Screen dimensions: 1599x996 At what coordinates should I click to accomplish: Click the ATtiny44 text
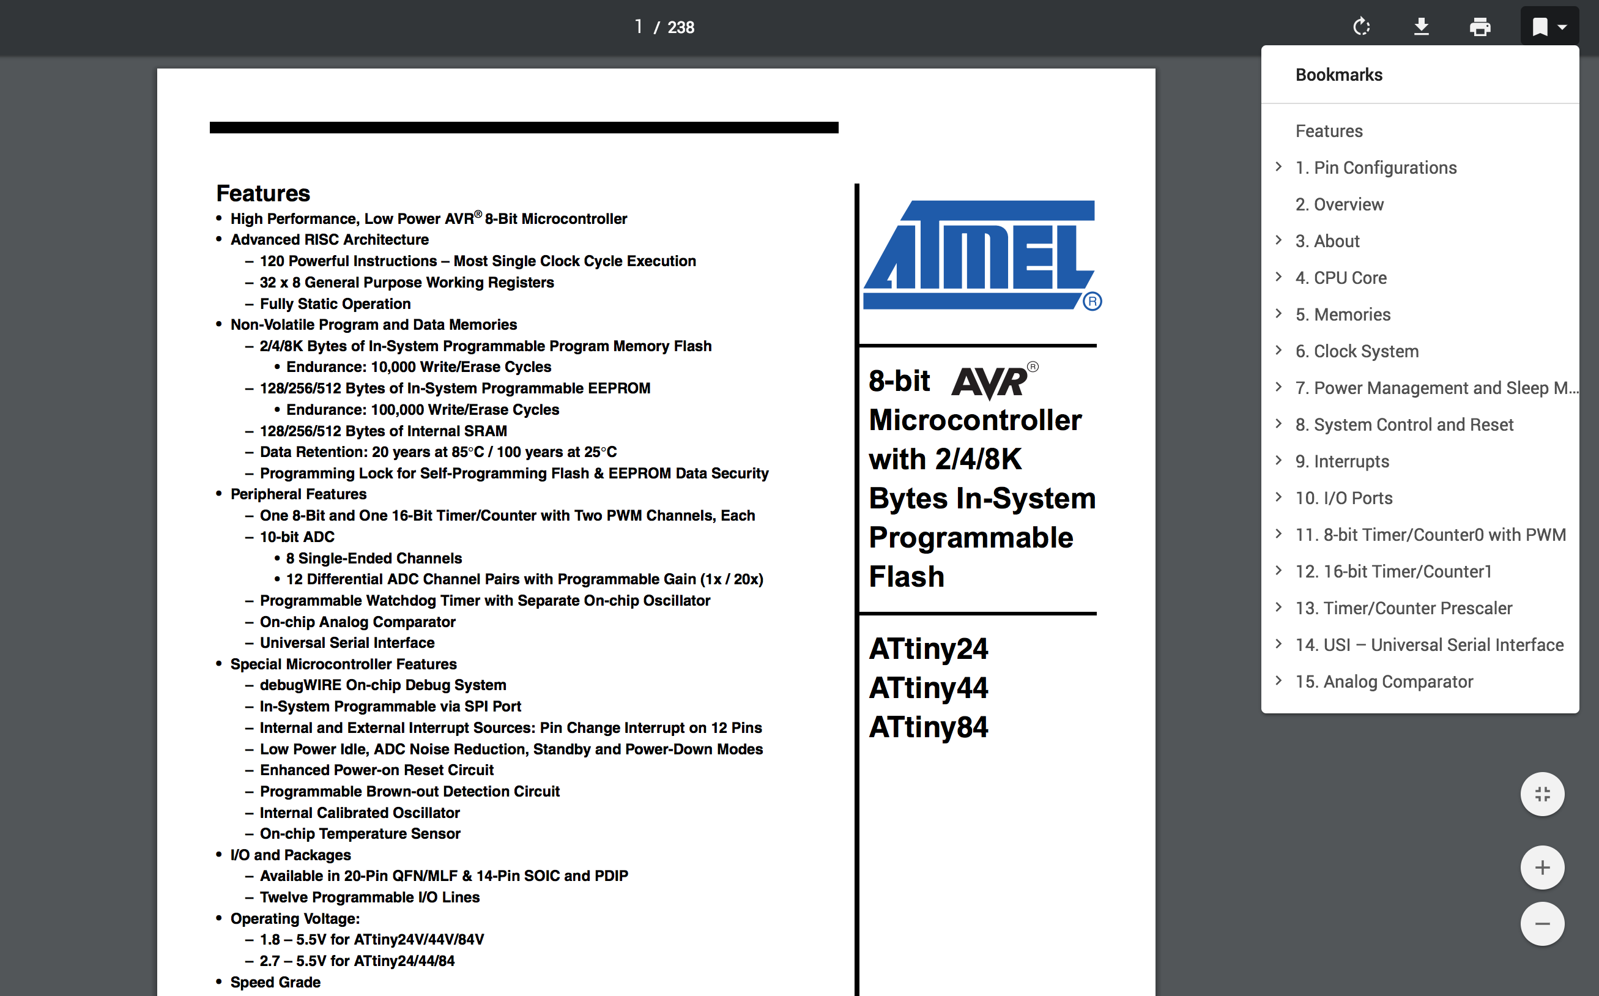point(929,688)
